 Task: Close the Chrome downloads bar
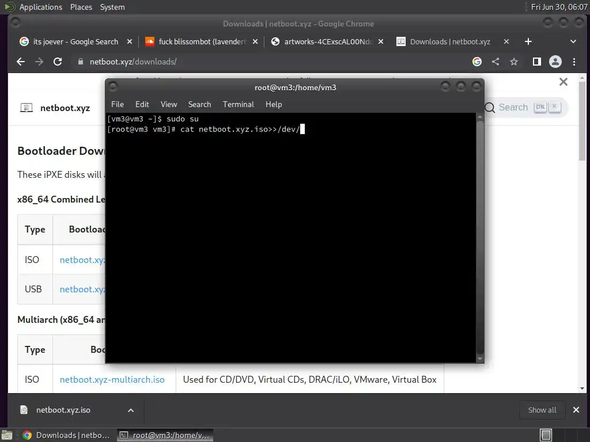pyautogui.click(x=576, y=410)
